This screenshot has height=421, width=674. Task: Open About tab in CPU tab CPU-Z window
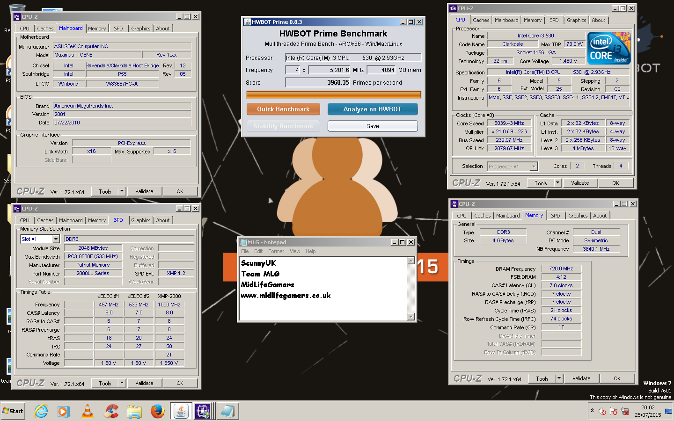(x=599, y=20)
